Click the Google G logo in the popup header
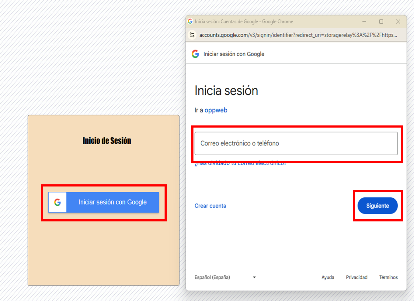This screenshot has width=414, height=301. (195, 54)
